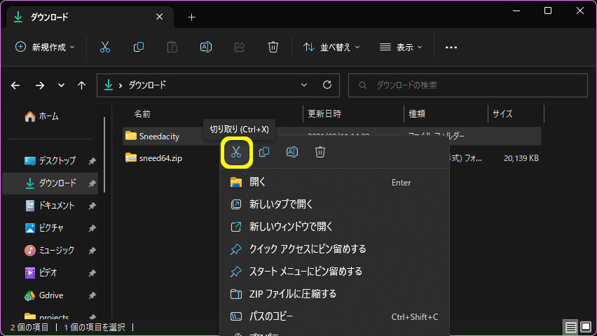This screenshot has width=597, height=336.
Task: Open the 並べ替え sort dropdown
Action: 331,47
